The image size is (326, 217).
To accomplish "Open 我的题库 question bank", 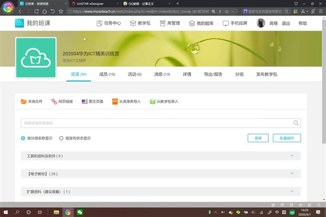I will tap(201, 23).
